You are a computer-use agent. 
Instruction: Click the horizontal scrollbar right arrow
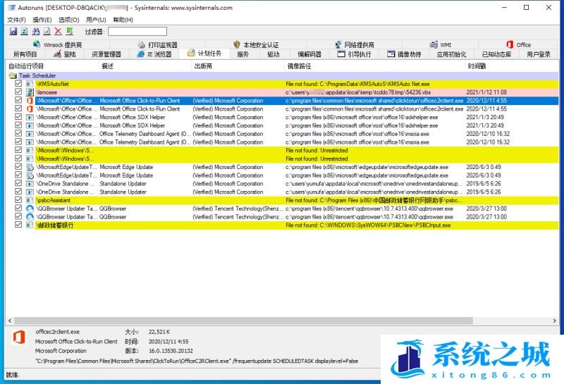pos(554,321)
